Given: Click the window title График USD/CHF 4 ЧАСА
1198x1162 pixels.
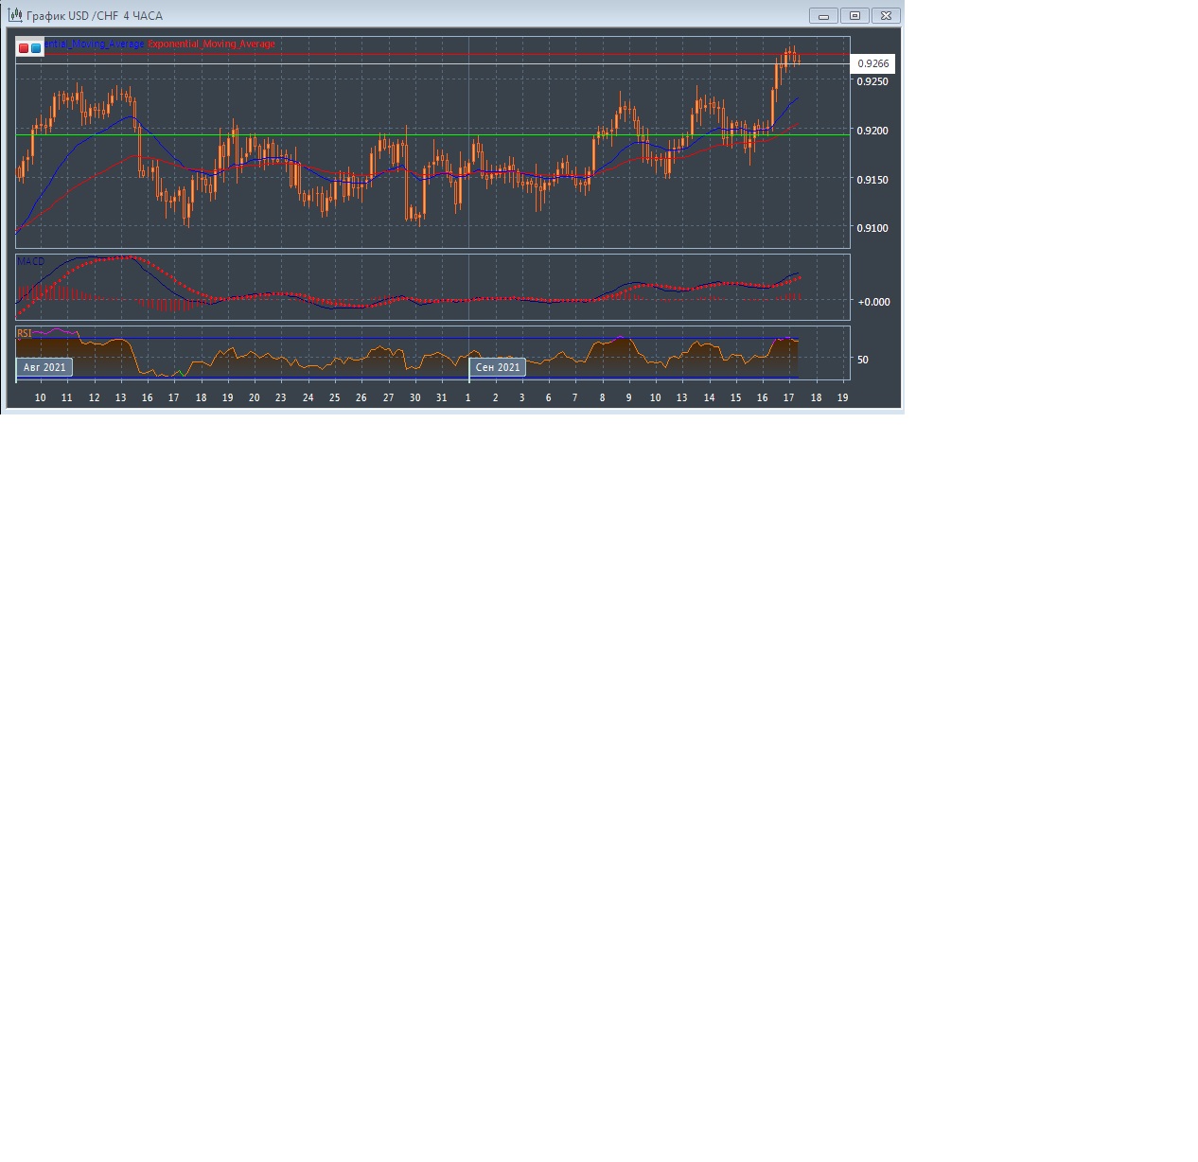Looking at the screenshot, I should point(95,16).
